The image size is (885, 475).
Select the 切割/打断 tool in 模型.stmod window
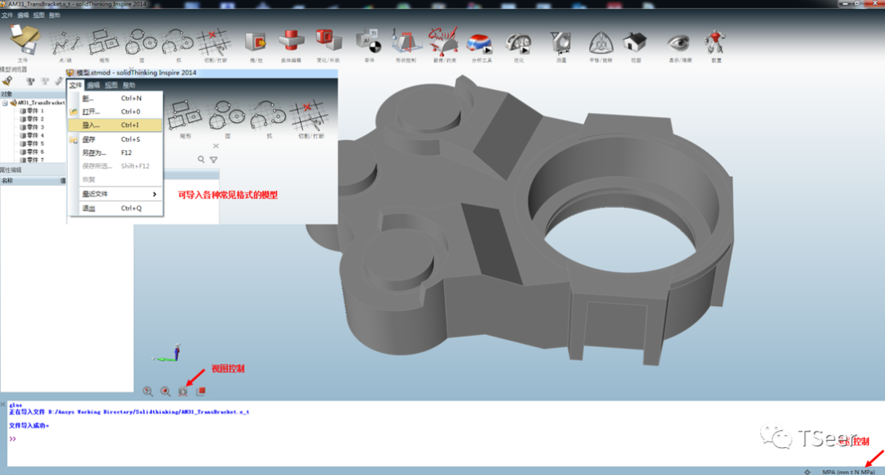(x=310, y=116)
